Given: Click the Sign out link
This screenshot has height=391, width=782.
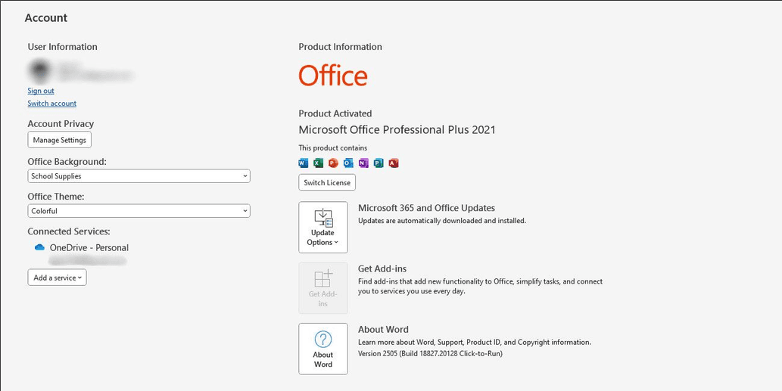Looking at the screenshot, I should click(x=41, y=91).
